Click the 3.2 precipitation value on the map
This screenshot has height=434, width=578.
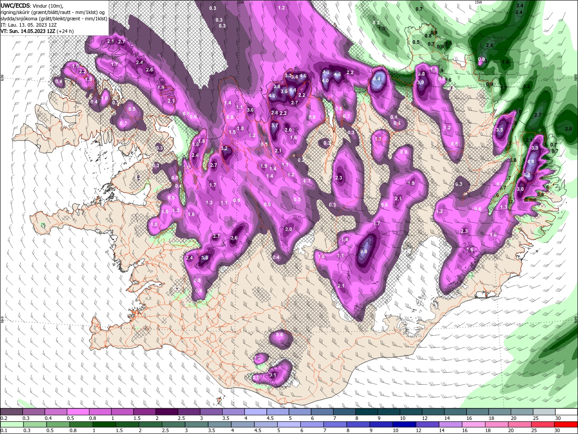pyautogui.click(x=224, y=148)
